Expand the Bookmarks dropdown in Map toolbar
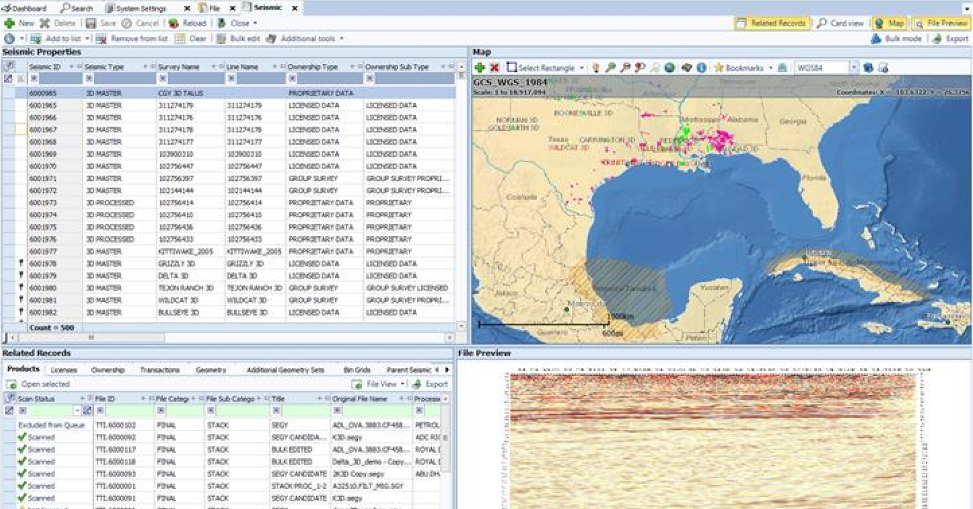 [x=770, y=68]
